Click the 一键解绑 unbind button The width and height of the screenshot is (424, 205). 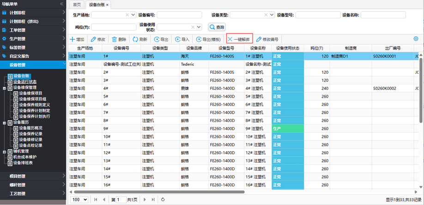click(x=239, y=40)
